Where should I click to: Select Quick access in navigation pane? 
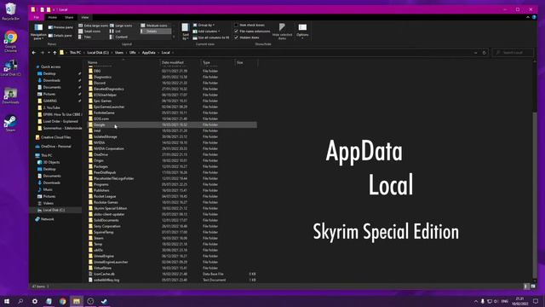point(50,67)
